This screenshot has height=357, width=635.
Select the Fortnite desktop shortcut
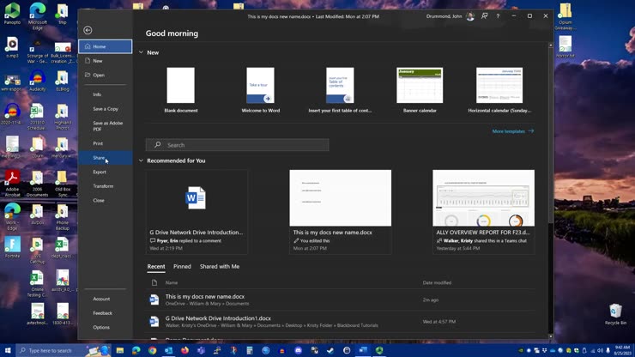12,248
